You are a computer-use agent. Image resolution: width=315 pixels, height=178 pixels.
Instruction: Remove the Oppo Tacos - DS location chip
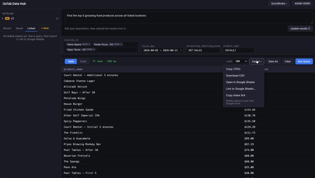(94, 49)
